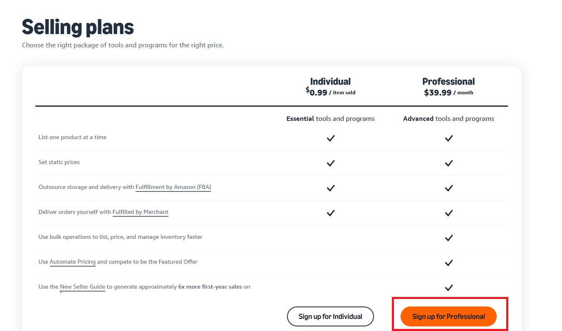Open the Fulfilled by Merchant link
Image resolution: width=562 pixels, height=331 pixels.
(x=140, y=212)
